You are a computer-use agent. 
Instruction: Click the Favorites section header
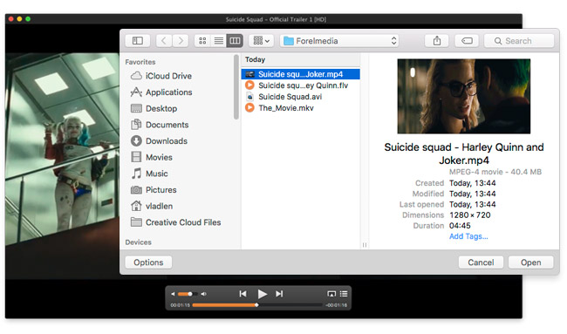point(140,62)
